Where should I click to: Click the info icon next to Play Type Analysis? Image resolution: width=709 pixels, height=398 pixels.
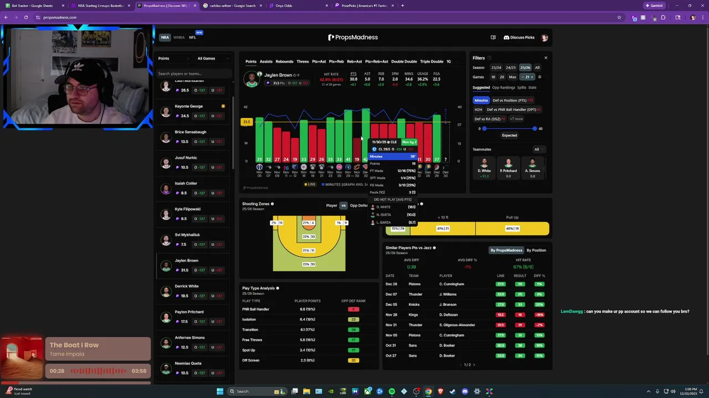278,288
